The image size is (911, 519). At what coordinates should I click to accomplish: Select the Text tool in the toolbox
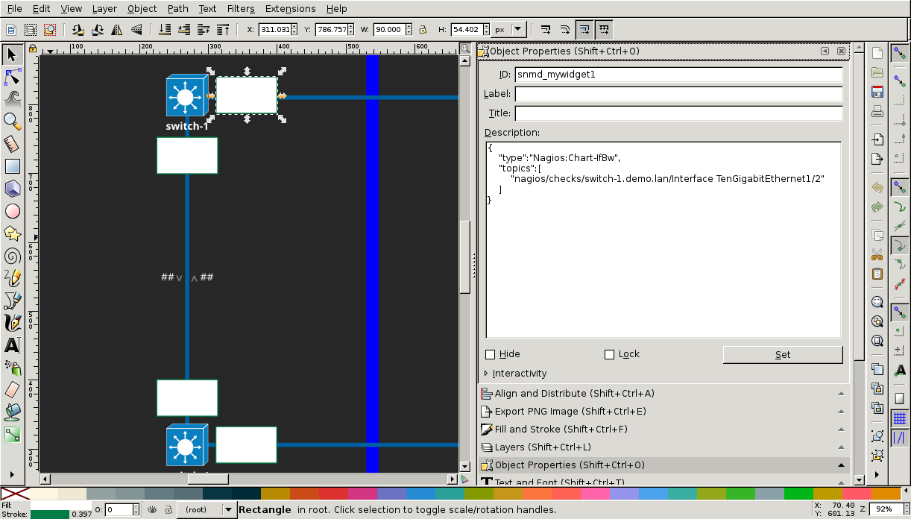pos(12,345)
